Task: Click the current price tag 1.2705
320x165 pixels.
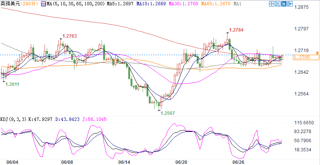Action: 306,57
